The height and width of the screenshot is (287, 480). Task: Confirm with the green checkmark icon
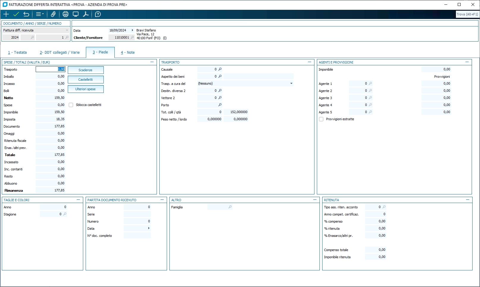(x=16, y=14)
